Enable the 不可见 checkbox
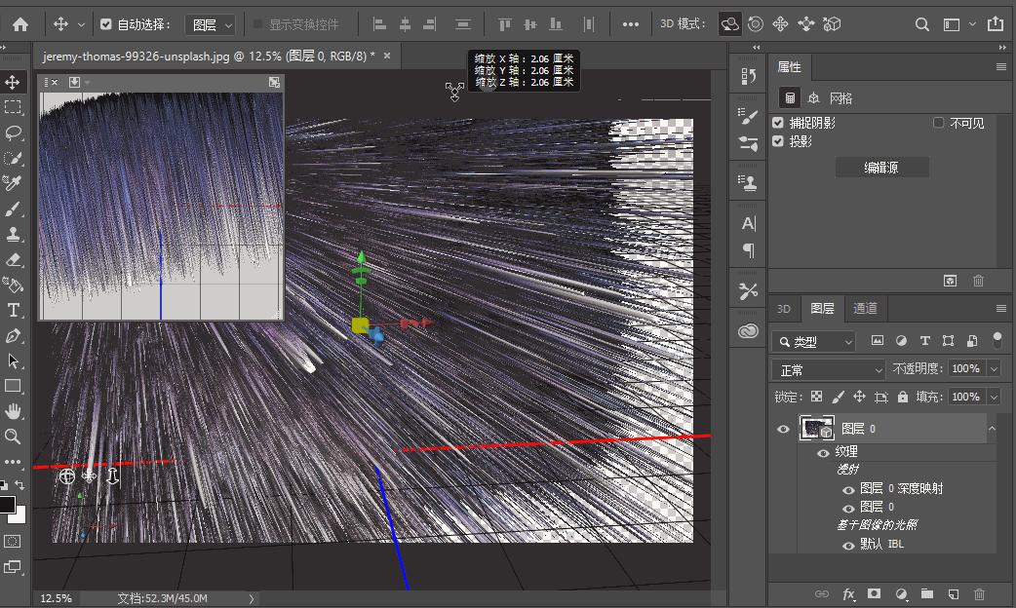Image resolution: width=1016 pixels, height=608 pixels. 939,123
